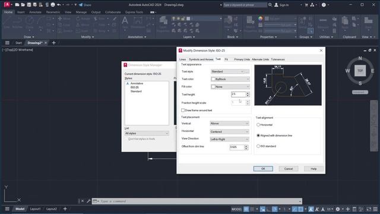Expand the Annotation panel
380x214 pixels.
tap(137, 37)
